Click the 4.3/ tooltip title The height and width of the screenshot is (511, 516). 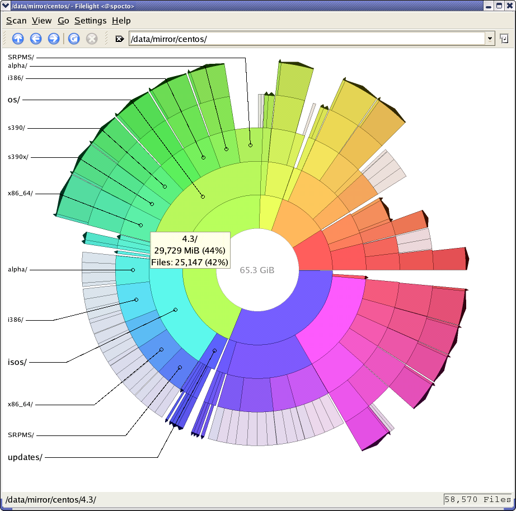click(190, 238)
